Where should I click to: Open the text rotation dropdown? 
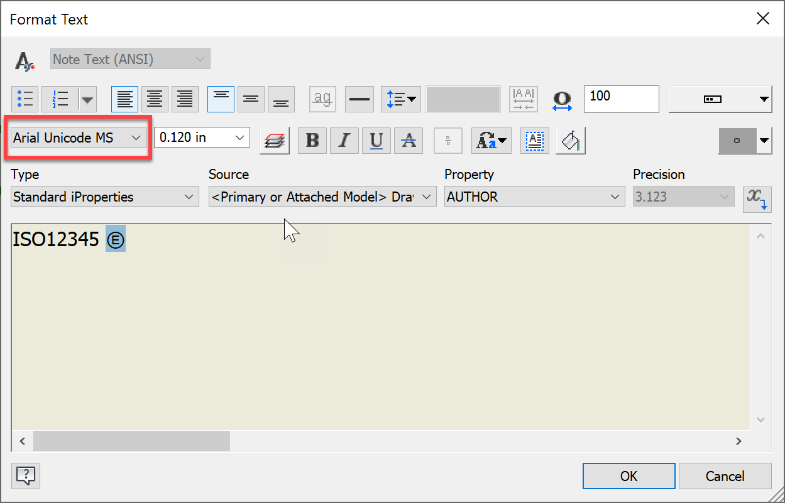pyautogui.click(x=720, y=99)
